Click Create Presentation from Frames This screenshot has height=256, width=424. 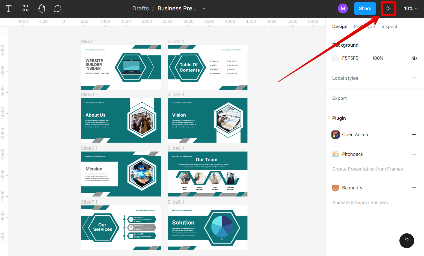[367, 169]
